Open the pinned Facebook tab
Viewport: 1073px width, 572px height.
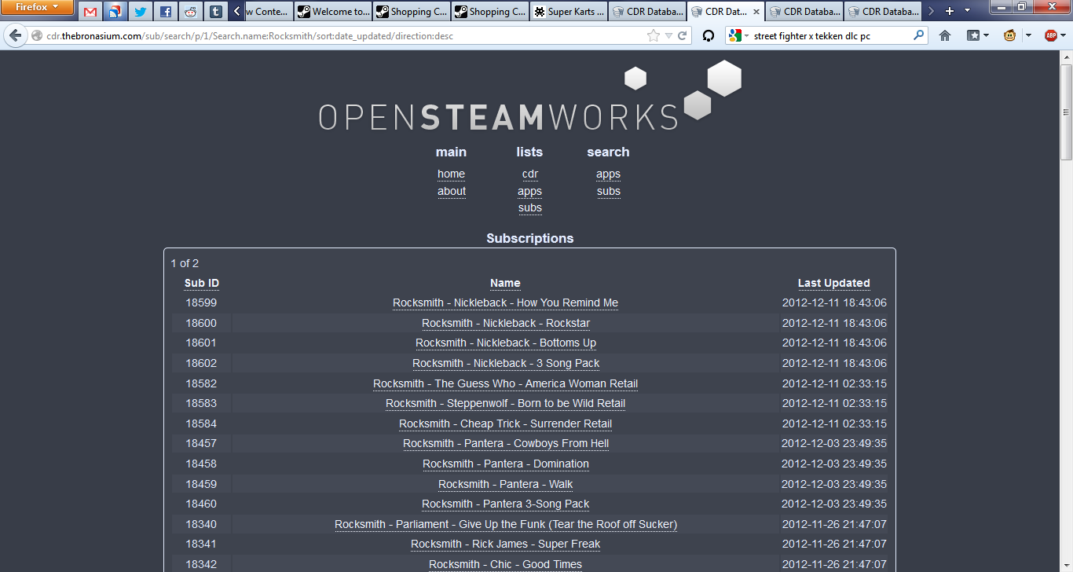pos(165,12)
